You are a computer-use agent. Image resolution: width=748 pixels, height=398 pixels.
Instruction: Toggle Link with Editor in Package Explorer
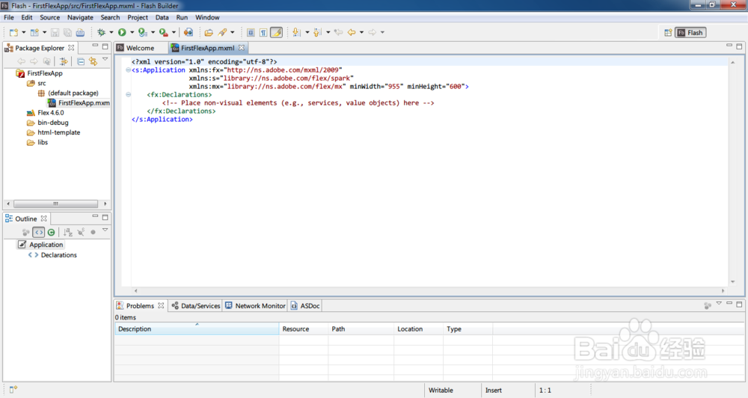coord(93,61)
